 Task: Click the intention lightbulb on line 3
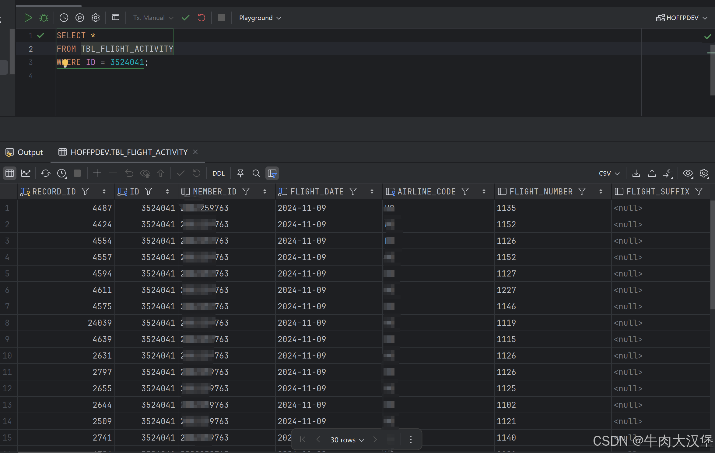pos(65,63)
